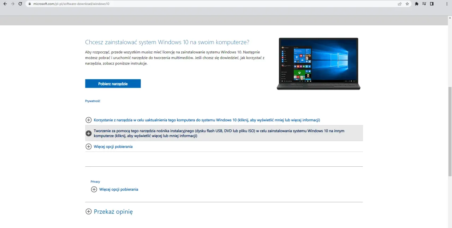Open the side panel icon
452x228 pixels.
(432, 4)
